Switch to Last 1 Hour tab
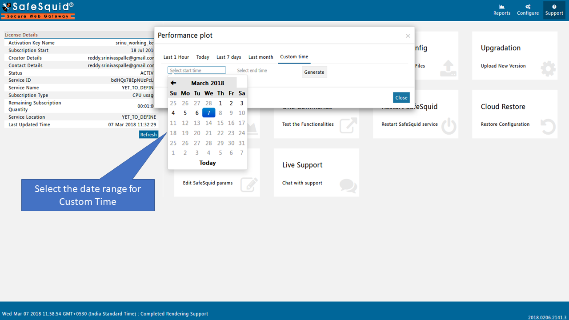 coord(176,57)
